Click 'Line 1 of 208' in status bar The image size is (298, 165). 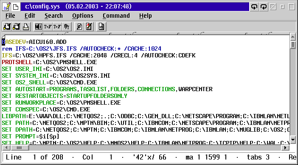pyautogui.click(x=34, y=157)
